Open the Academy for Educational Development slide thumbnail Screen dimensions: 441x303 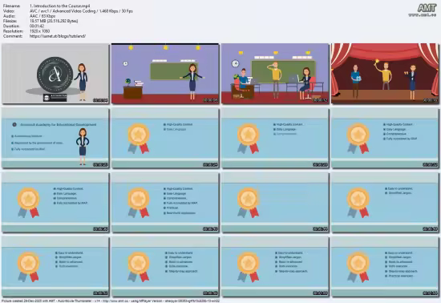tap(55, 139)
